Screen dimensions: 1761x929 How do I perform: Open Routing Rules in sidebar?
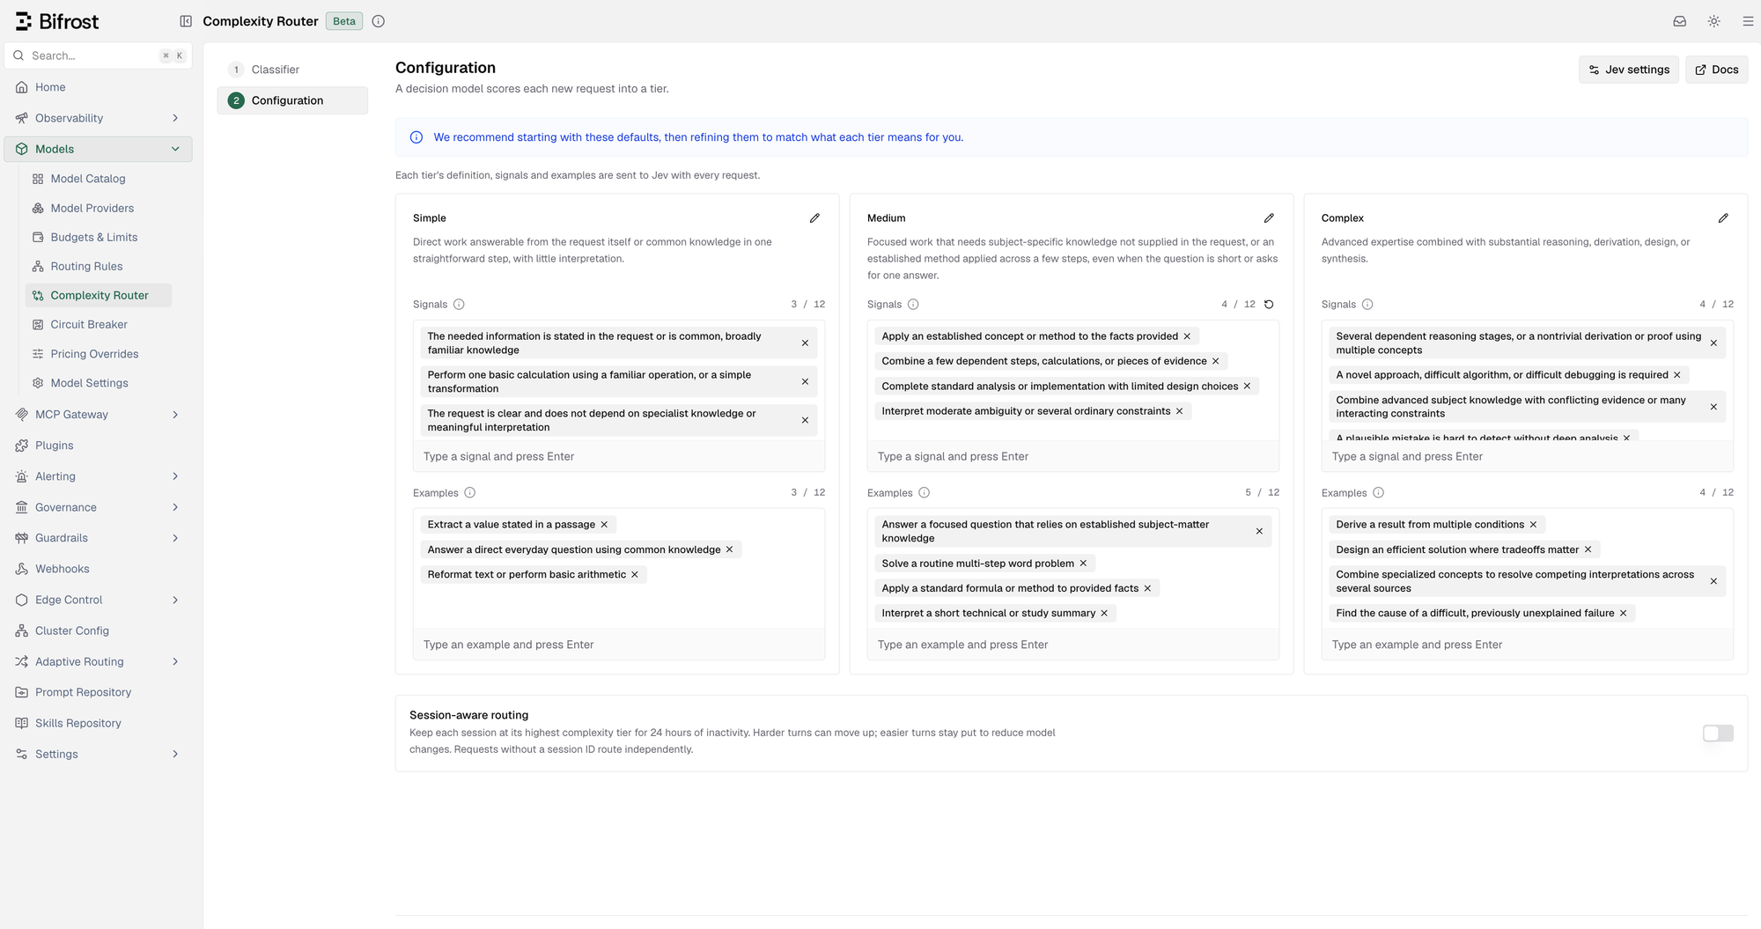point(98,267)
